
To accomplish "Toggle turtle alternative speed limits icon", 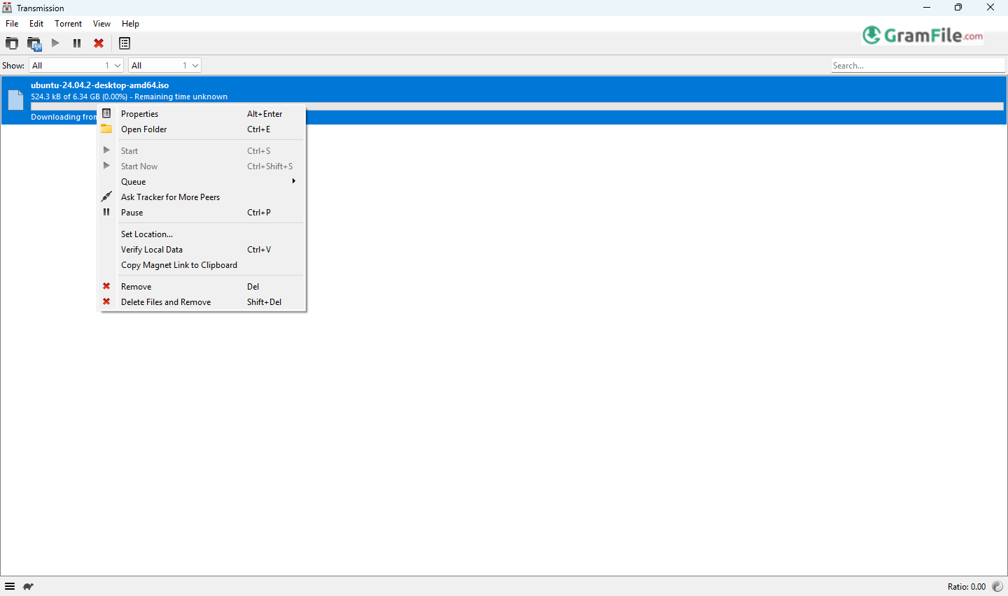I will point(28,587).
